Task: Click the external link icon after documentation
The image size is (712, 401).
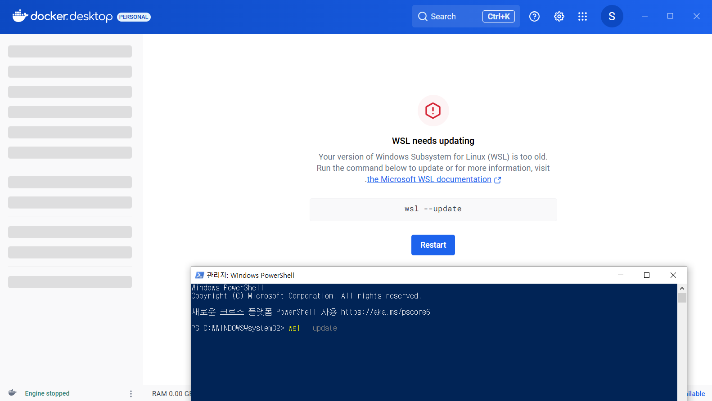Action: click(498, 180)
